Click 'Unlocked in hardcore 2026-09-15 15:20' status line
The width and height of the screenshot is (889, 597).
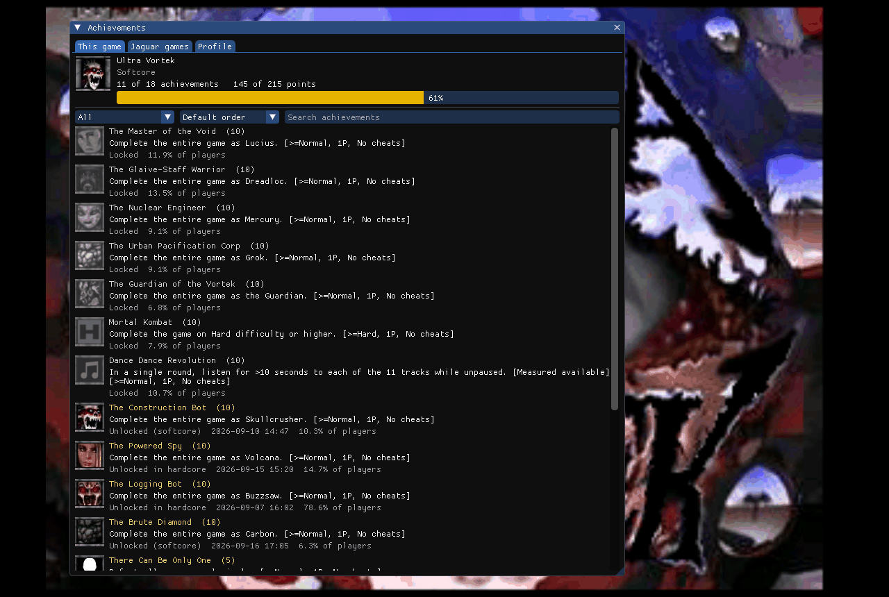pyautogui.click(x=201, y=469)
